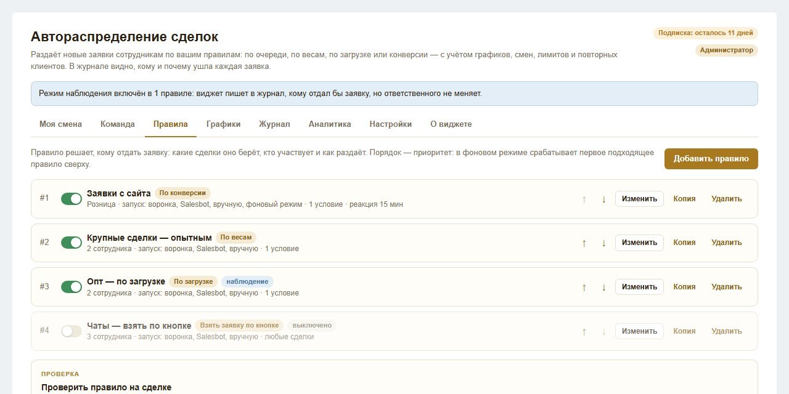Click the 'Взять заявку по кнопке' tag
This screenshot has height=394, width=789.
[x=240, y=325]
